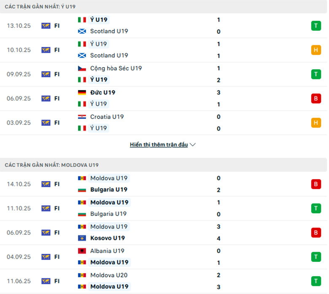Click the Croatia flag icon
This screenshot has height=294, width=329.
coord(82,117)
